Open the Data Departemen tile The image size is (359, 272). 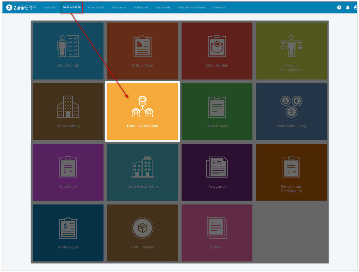[x=143, y=112]
